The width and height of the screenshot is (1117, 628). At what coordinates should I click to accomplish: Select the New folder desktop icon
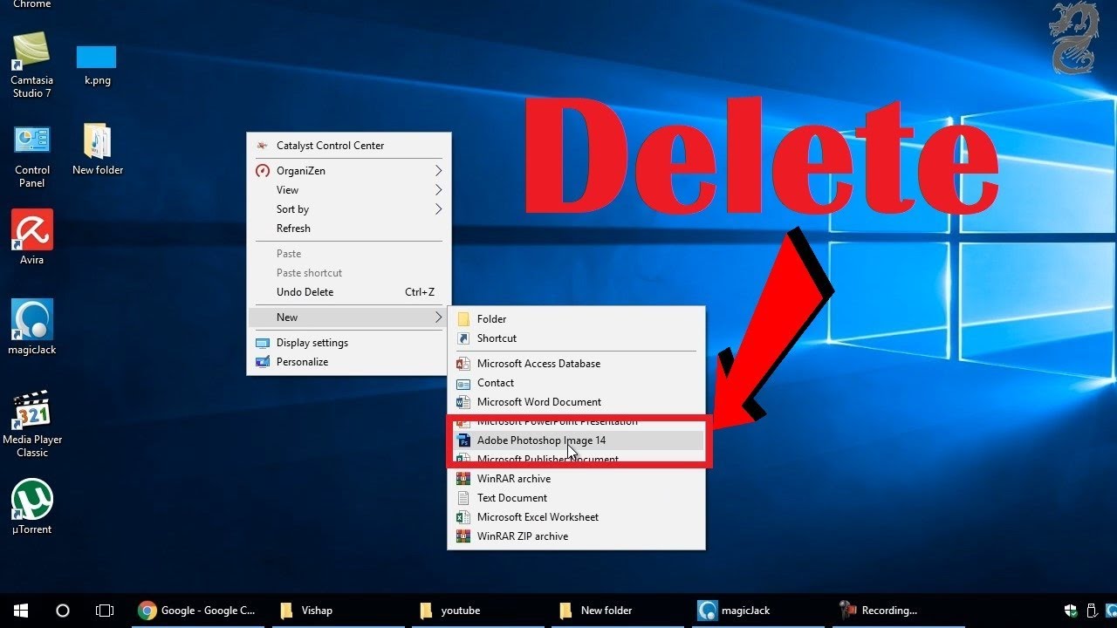pyautogui.click(x=97, y=149)
